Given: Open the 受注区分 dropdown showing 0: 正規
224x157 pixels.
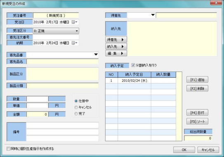Looking at the screenshot, I should pos(56,31).
